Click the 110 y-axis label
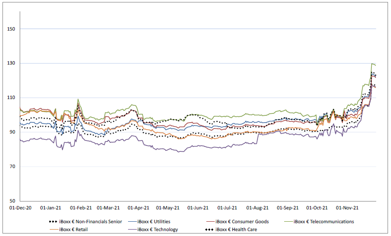This screenshot has width=391, height=236. pos(11,98)
